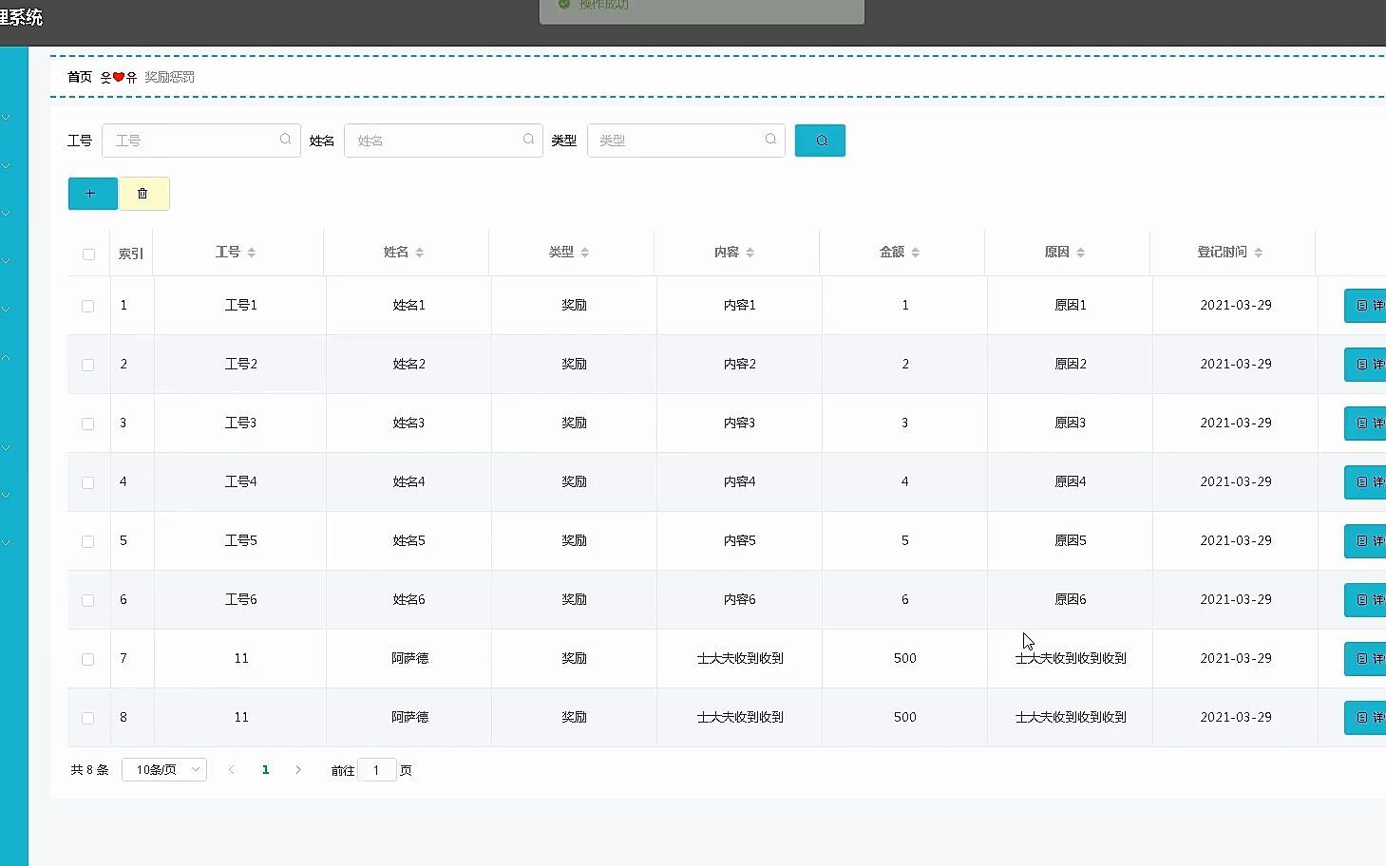Click cell 原因5 in table
This screenshot has width=1386, height=866.
tap(1070, 540)
